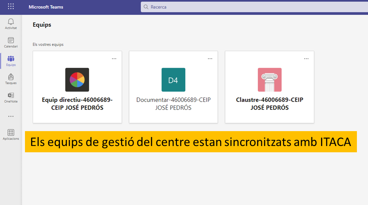Open more options for Claustre team

[306, 59]
